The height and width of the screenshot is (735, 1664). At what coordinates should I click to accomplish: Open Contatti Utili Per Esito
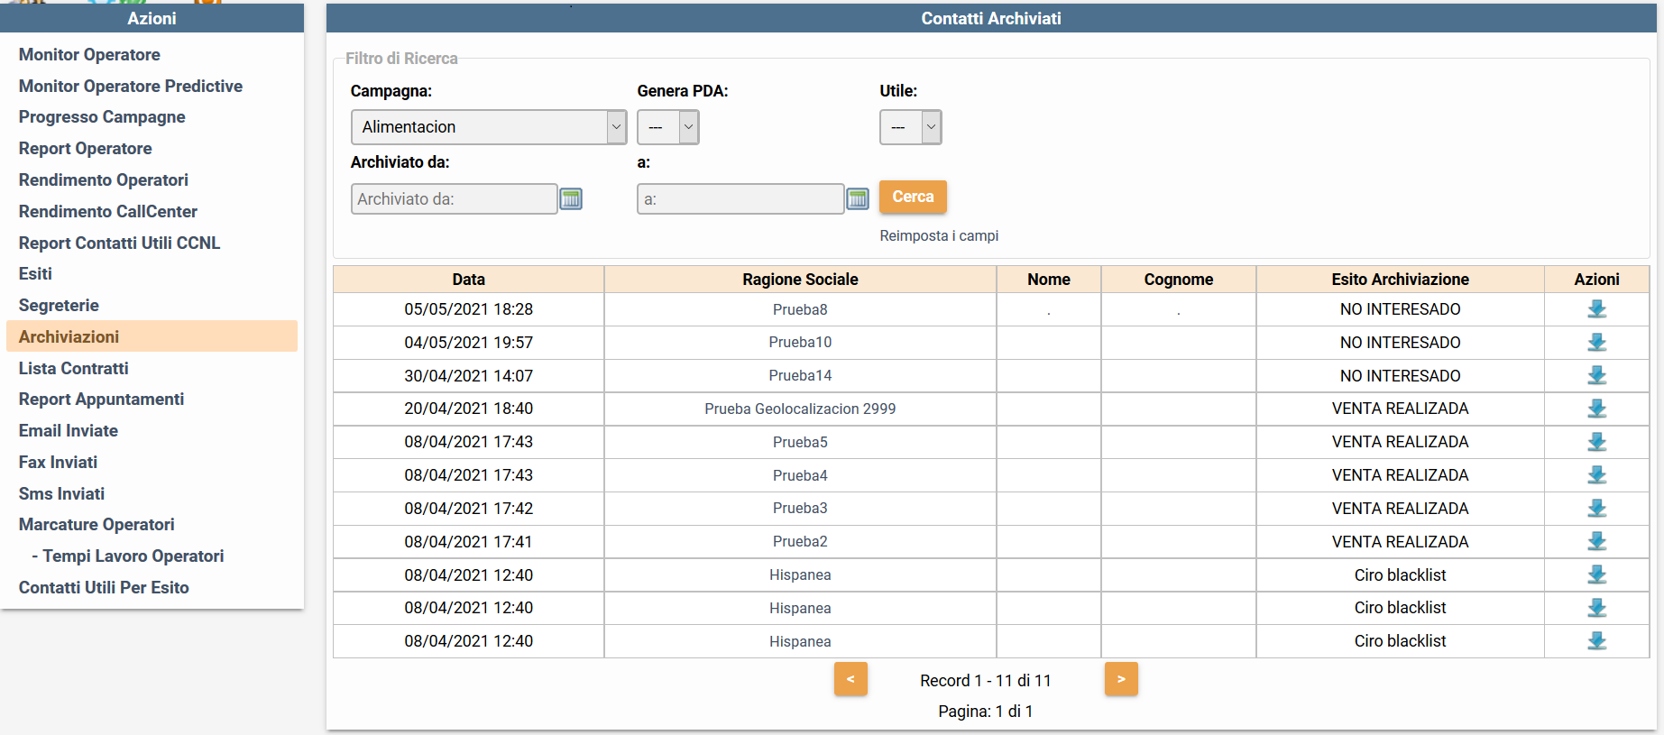point(104,588)
